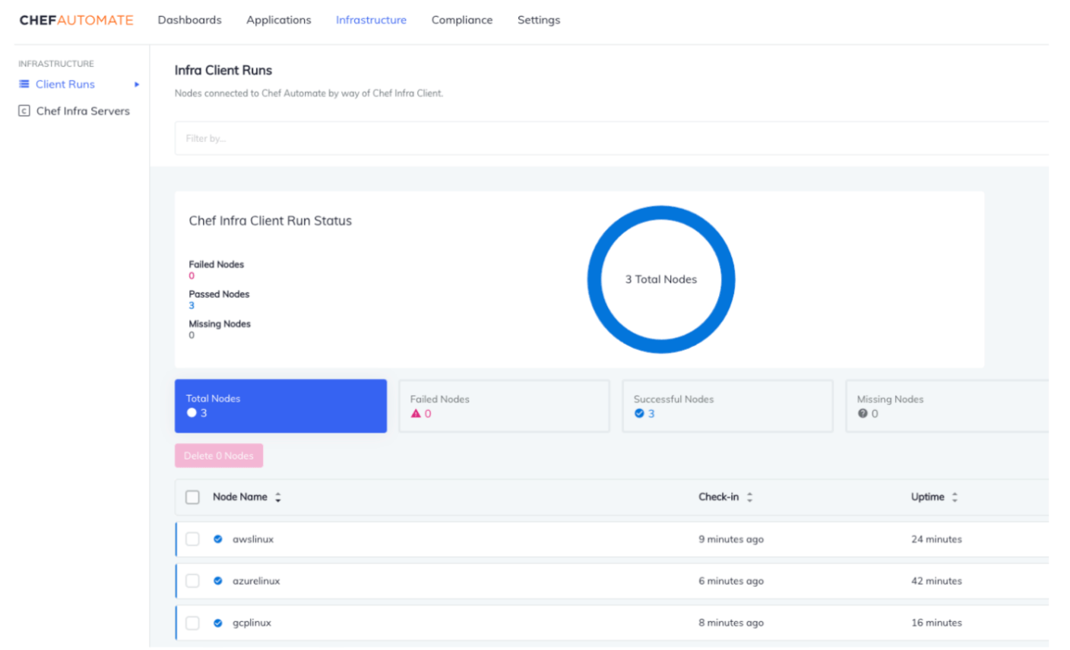Sort the table by Node Name arrows
The image size is (1070, 650).
coord(278,497)
